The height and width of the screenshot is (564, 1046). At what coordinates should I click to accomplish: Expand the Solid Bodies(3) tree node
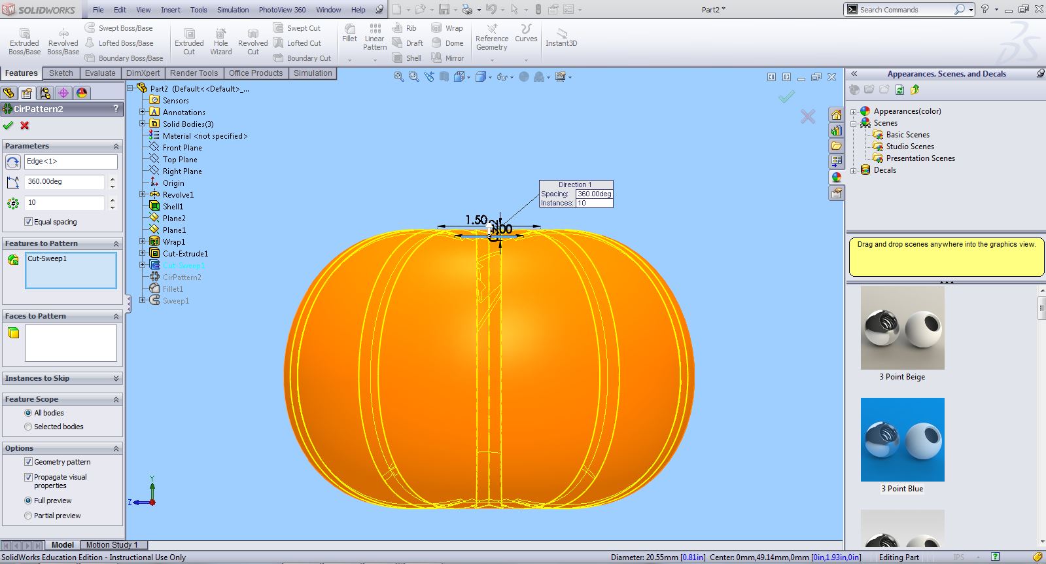pyautogui.click(x=142, y=124)
